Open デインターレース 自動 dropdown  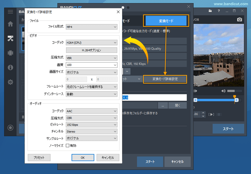(x=91, y=94)
